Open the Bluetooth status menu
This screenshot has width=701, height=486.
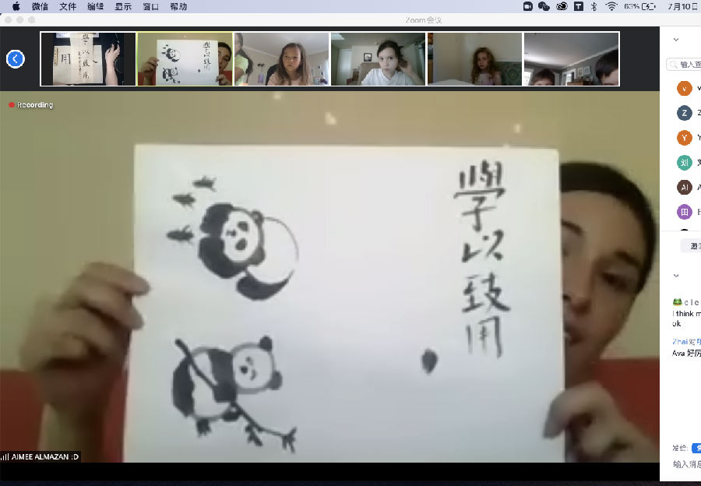(594, 6)
